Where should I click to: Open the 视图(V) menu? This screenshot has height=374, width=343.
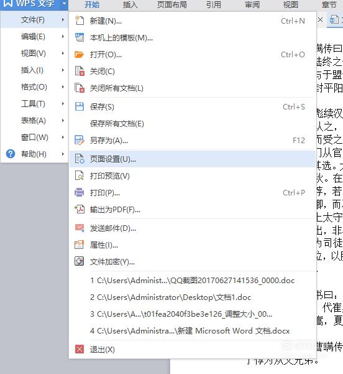pos(35,53)
